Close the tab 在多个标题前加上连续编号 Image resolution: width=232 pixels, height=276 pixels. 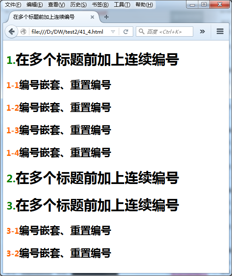pyautogui.click(x=92, y=17)
